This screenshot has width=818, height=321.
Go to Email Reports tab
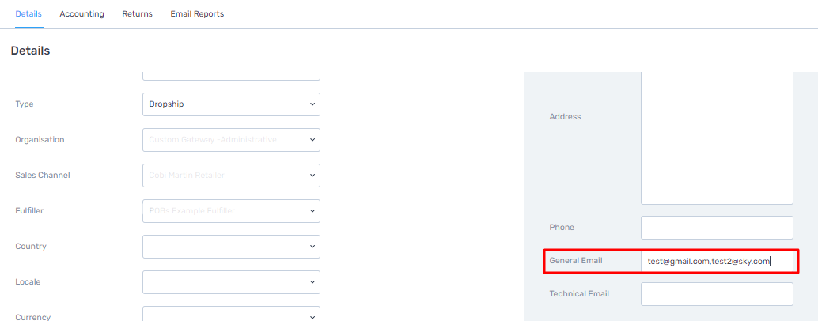tap(197, 14)
